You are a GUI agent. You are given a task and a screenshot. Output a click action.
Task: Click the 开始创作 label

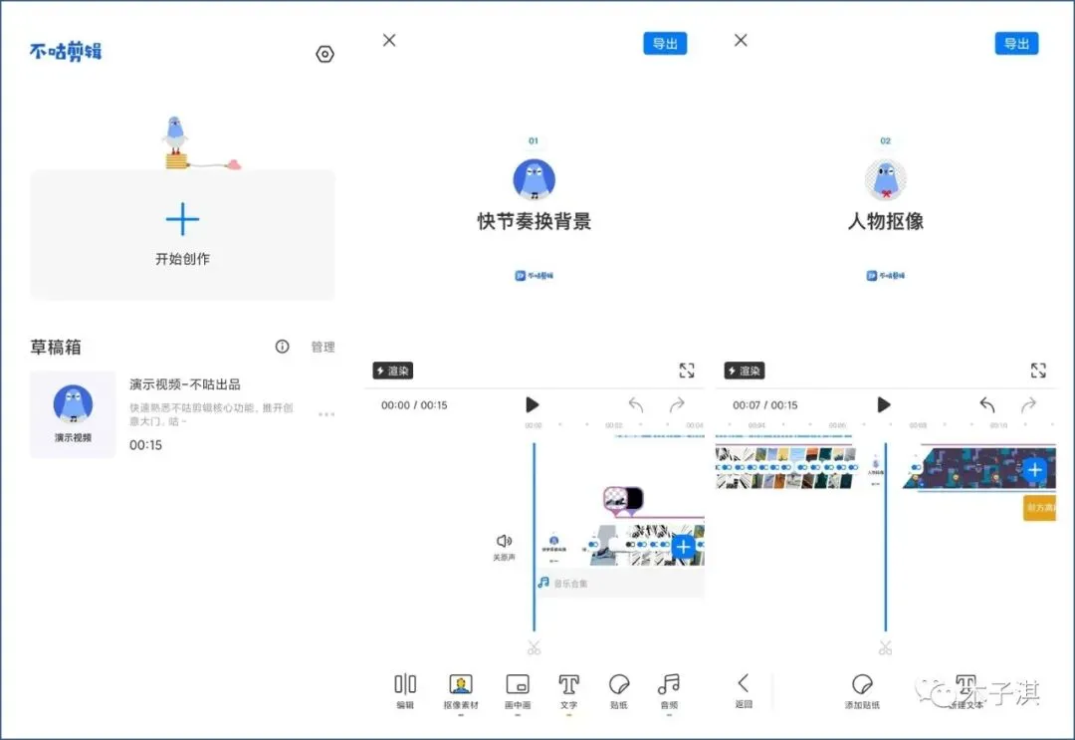click(182, 259)
